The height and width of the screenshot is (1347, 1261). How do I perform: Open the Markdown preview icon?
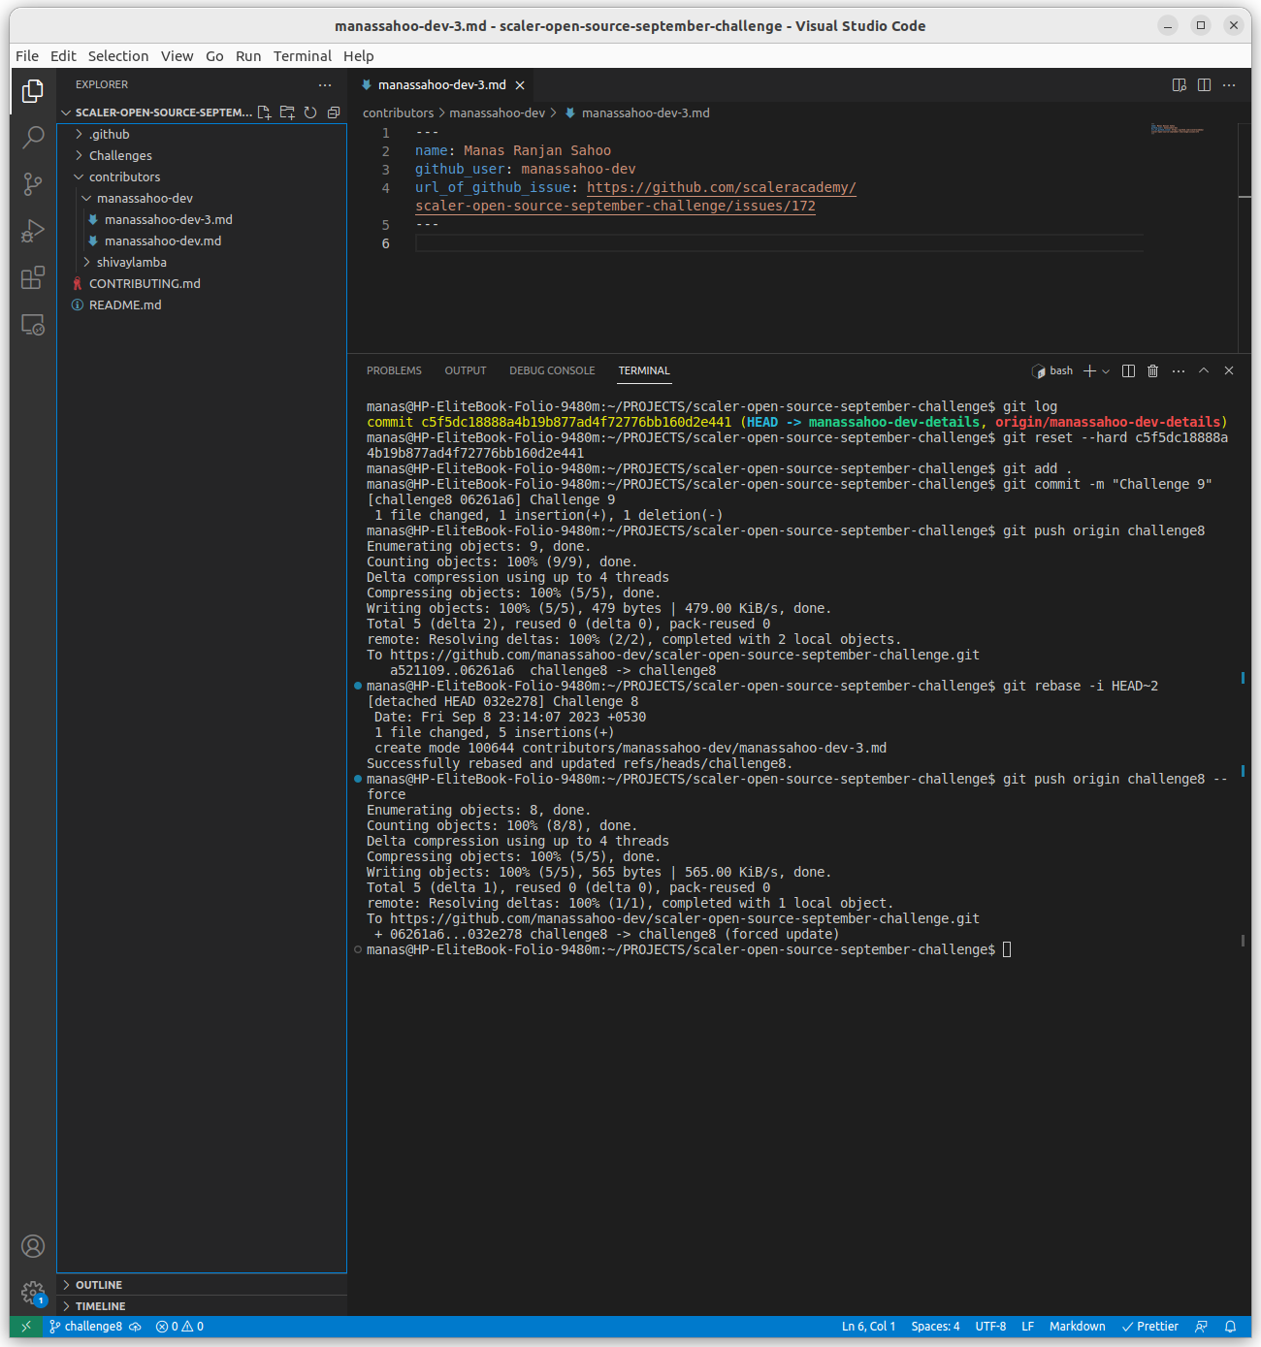click(1180, 85)
